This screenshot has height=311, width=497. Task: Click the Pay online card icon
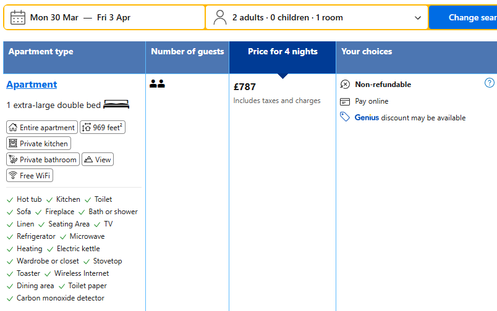pos(345,102)
